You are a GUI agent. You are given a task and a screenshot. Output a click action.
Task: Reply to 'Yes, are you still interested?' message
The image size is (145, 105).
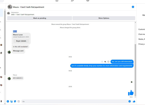105,62
